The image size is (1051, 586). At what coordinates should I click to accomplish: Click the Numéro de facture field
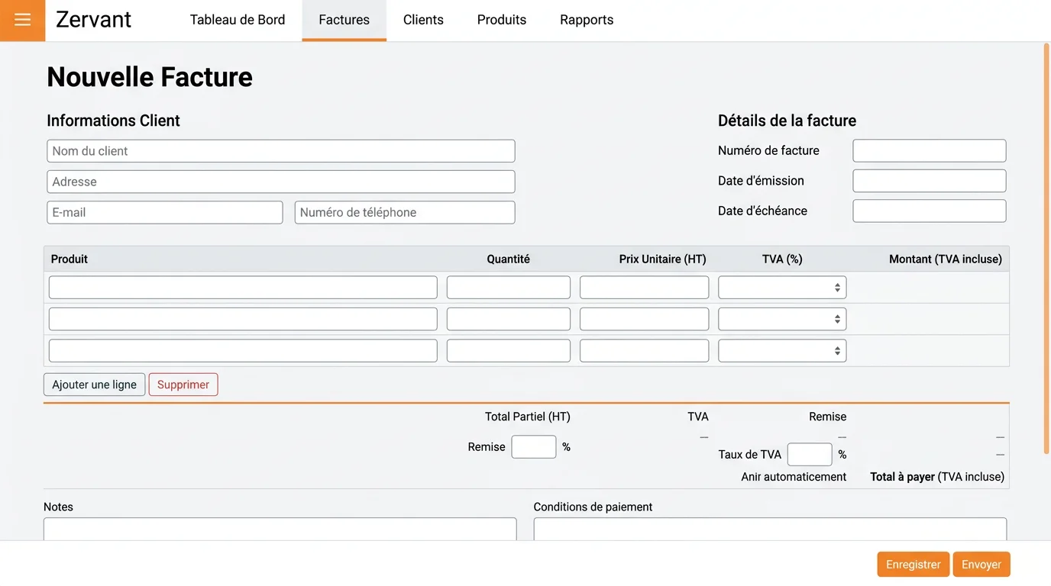tap(929, 150)
